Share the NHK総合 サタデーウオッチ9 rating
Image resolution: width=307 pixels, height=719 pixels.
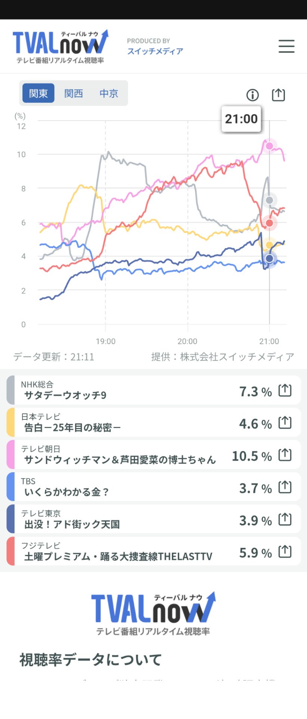pyautogui.click(x=285, y=390)
